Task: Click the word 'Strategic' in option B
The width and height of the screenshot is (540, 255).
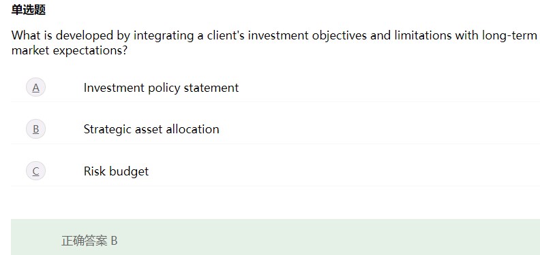Action: 108,130
